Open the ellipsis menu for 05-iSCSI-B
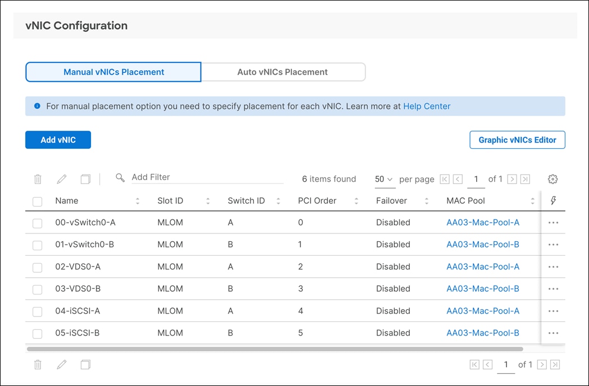 (553, 333)
